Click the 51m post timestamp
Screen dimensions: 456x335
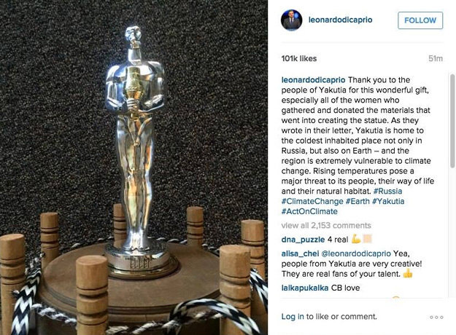[x=436, y=59]
